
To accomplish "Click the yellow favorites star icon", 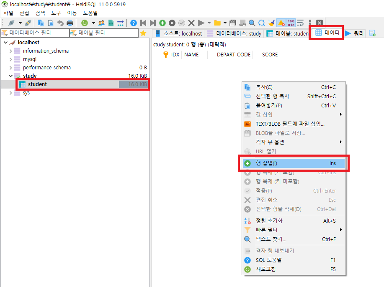I will pyautogui.click(x=143, y=33).
